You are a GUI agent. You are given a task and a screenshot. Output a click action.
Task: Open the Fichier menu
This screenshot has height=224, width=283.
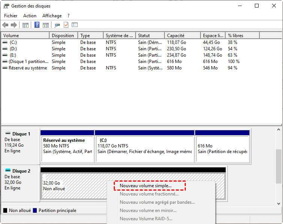[11, 16]
